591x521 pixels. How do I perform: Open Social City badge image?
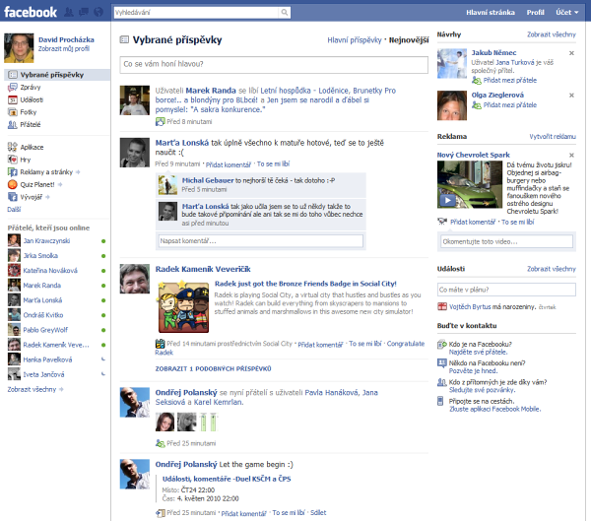[x=183, y=307]
